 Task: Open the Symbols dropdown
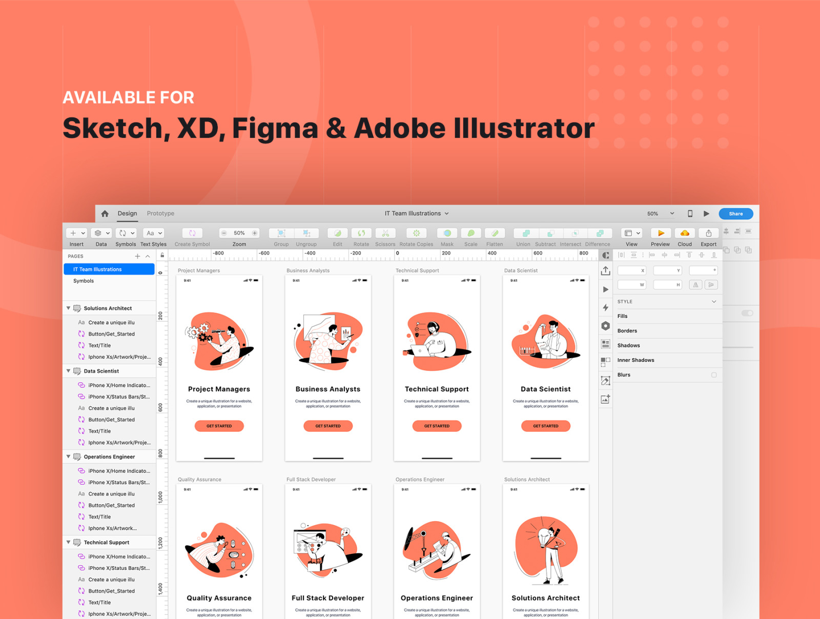126,233
